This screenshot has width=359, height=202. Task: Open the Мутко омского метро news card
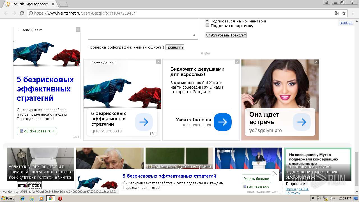point(318,164)
